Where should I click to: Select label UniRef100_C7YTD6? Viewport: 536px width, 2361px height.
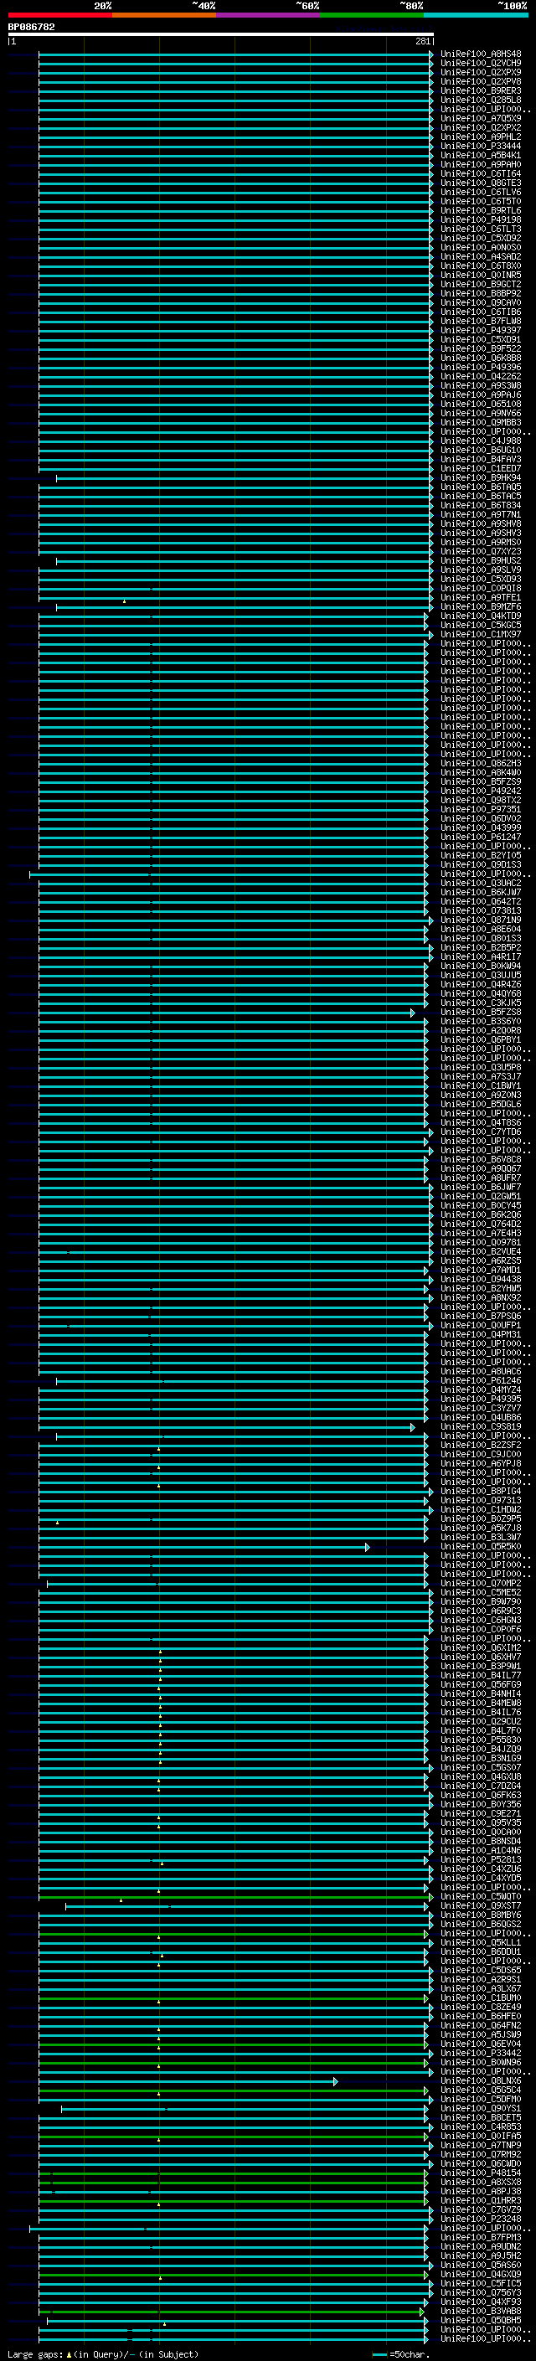(x=481, y=1132)
